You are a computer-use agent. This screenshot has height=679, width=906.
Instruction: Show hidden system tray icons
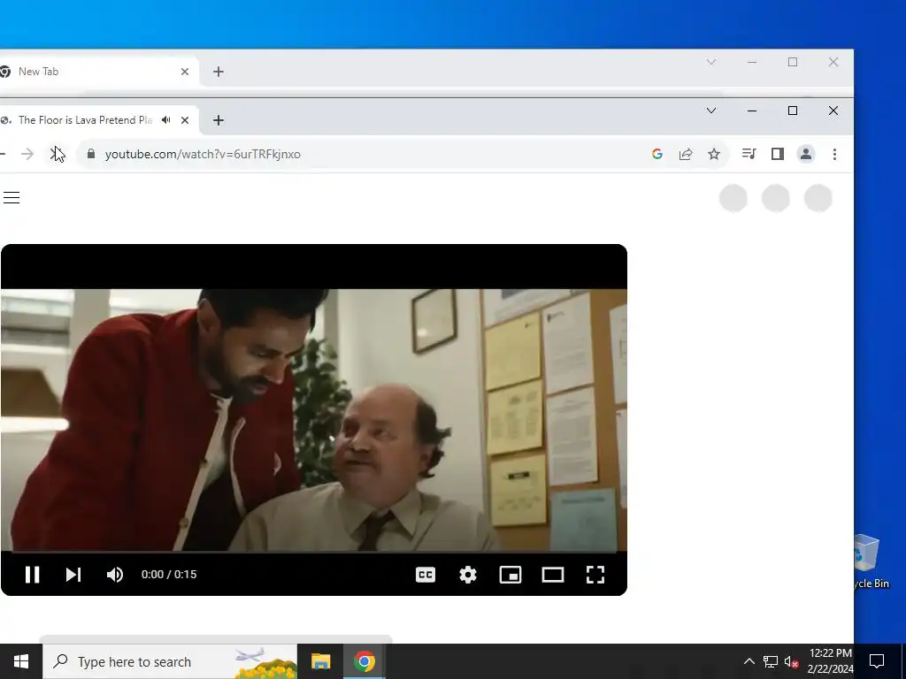(x=749, y=661)
